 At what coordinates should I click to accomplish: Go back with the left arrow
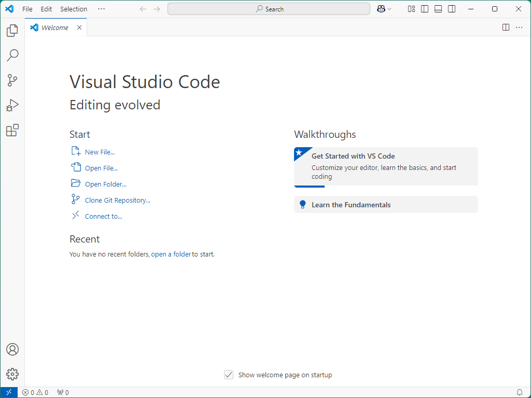click(x=143, y=9)
